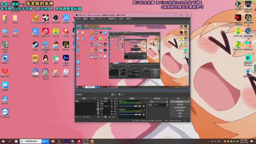This screenshot has height=144, width=256.
Task: Decrease transition duration with down arrow
Action: click(x=167, y=106)
